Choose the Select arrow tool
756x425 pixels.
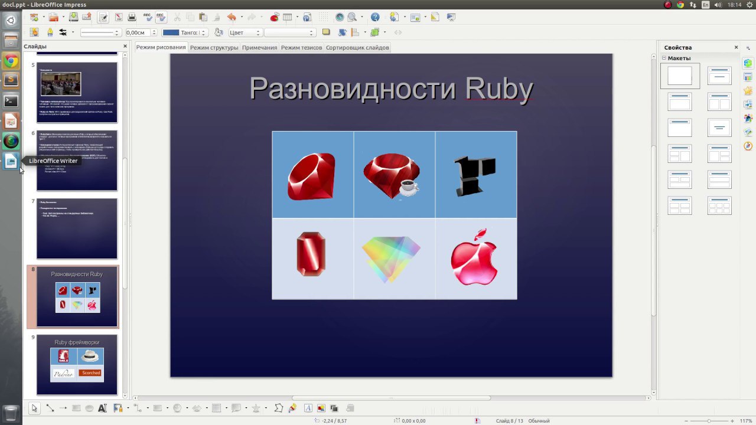tap(34, 408)
